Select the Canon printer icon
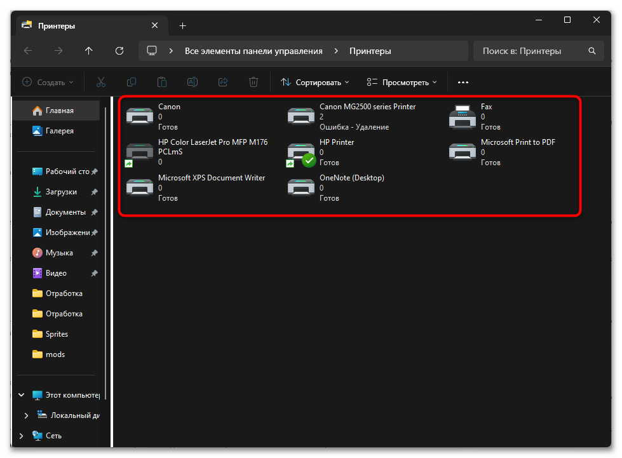Image resolution: width=622 pixels, height=458 pixels. point(140,117)
